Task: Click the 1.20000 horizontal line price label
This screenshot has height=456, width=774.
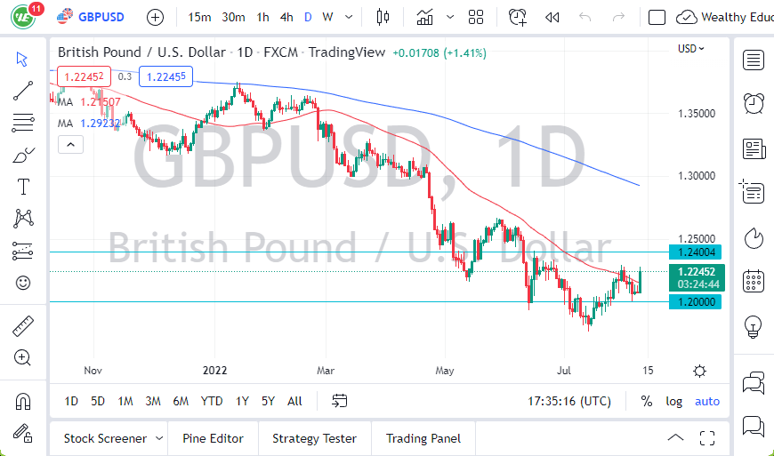Action: tap(697, 302)
